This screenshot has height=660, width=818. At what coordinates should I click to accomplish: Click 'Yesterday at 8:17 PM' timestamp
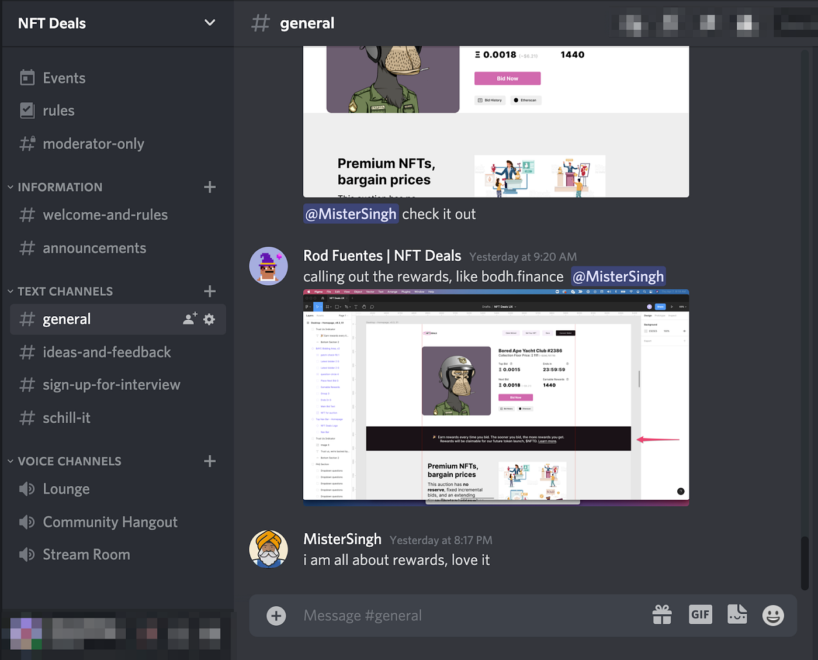441,540
